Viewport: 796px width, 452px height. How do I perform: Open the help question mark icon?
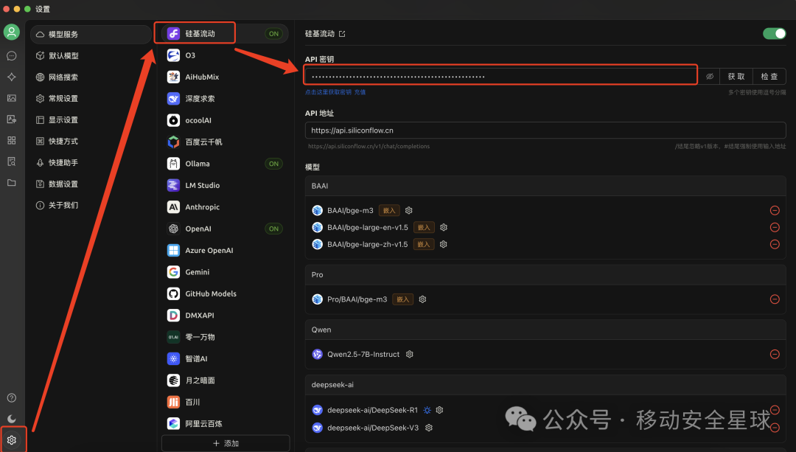click(x=11, y=397)
